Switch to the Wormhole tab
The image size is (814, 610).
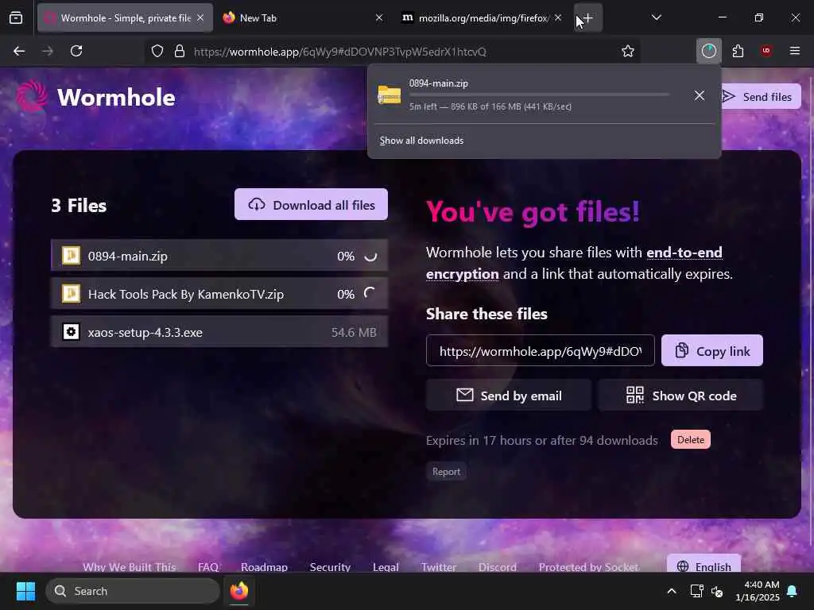125,17
